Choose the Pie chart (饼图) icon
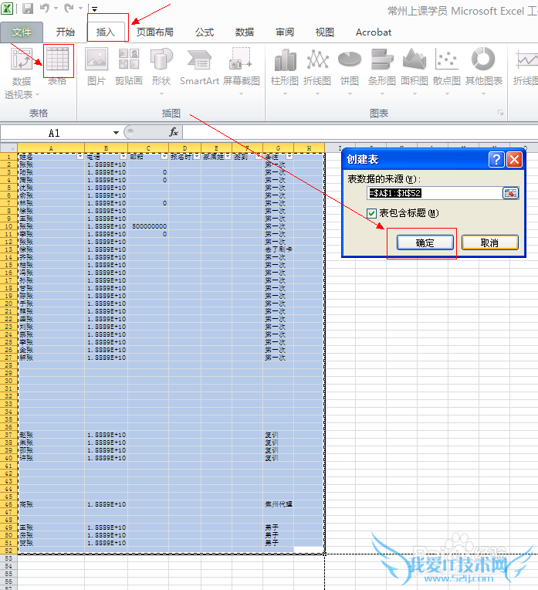The height and width of the screenshot is (590, 538). [x=350, y=62]
